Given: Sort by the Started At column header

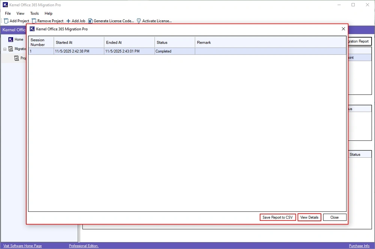Looking at the screenshot, I should (x=79, y=42).
